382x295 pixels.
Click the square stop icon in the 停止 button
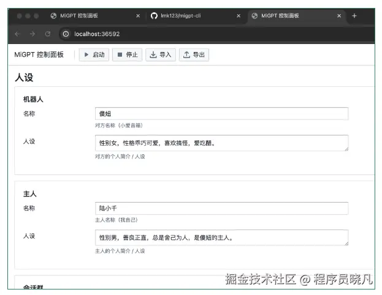click(x=120, y=54)
